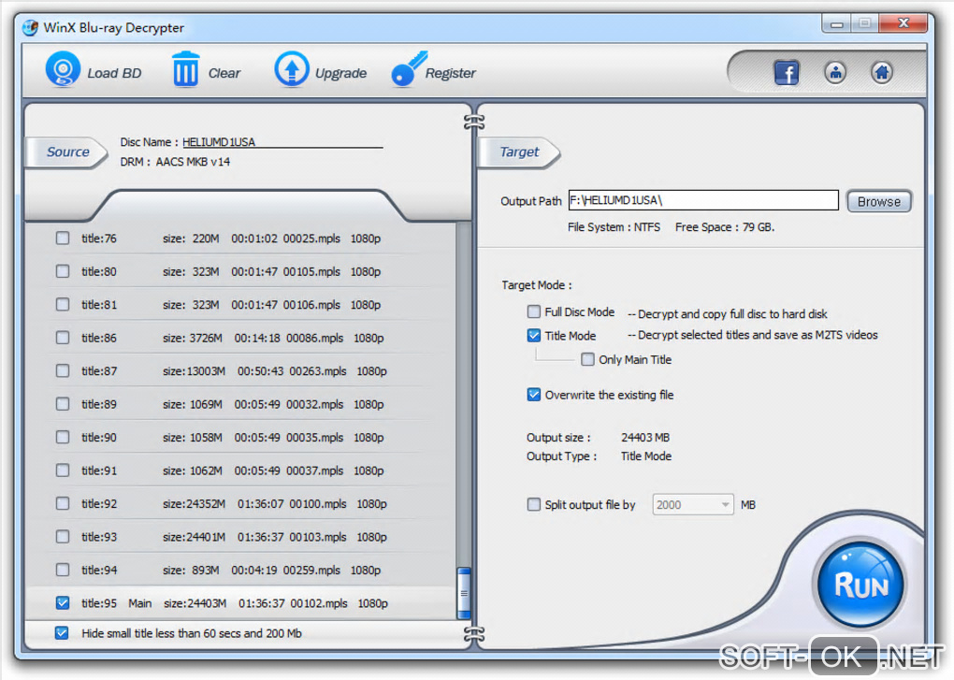
Task: Tick the title:89 checkbox
Action: pyautogui.click(x=63, y=403)
